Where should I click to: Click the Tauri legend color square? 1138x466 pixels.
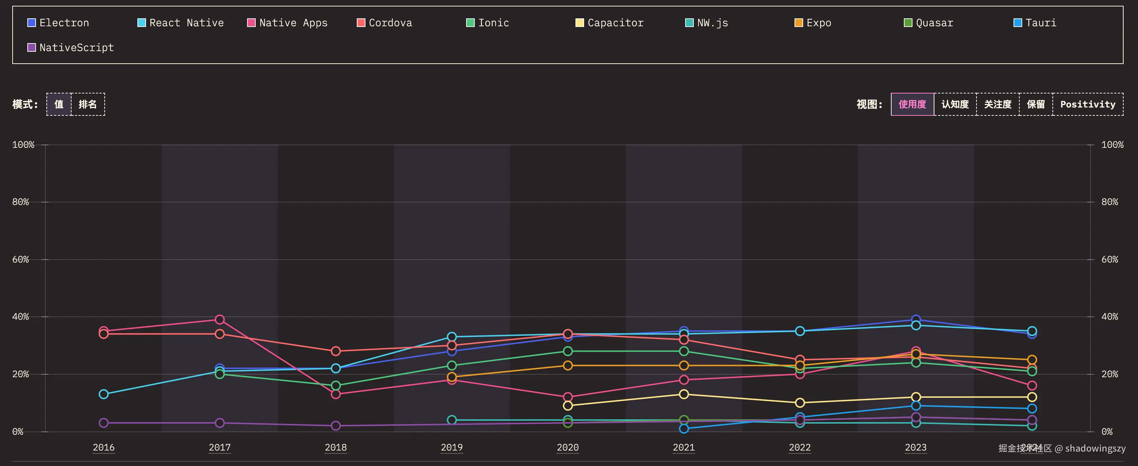point(1018,23)
